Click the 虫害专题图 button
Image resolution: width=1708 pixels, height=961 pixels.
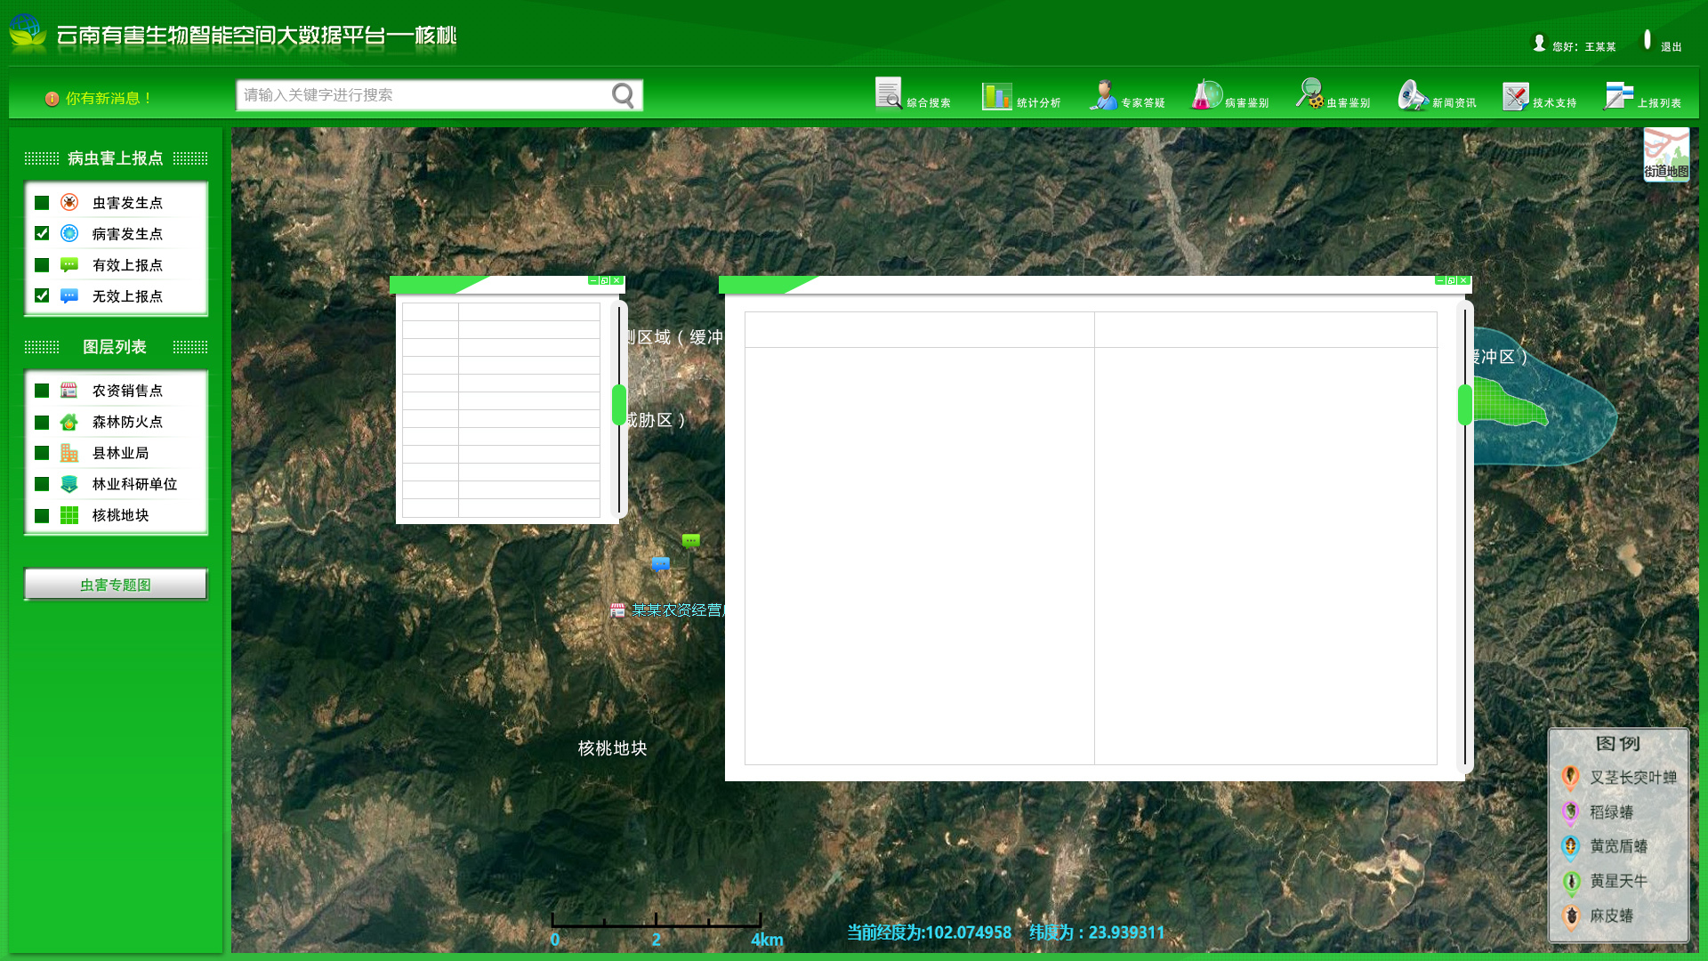(116, 585)
